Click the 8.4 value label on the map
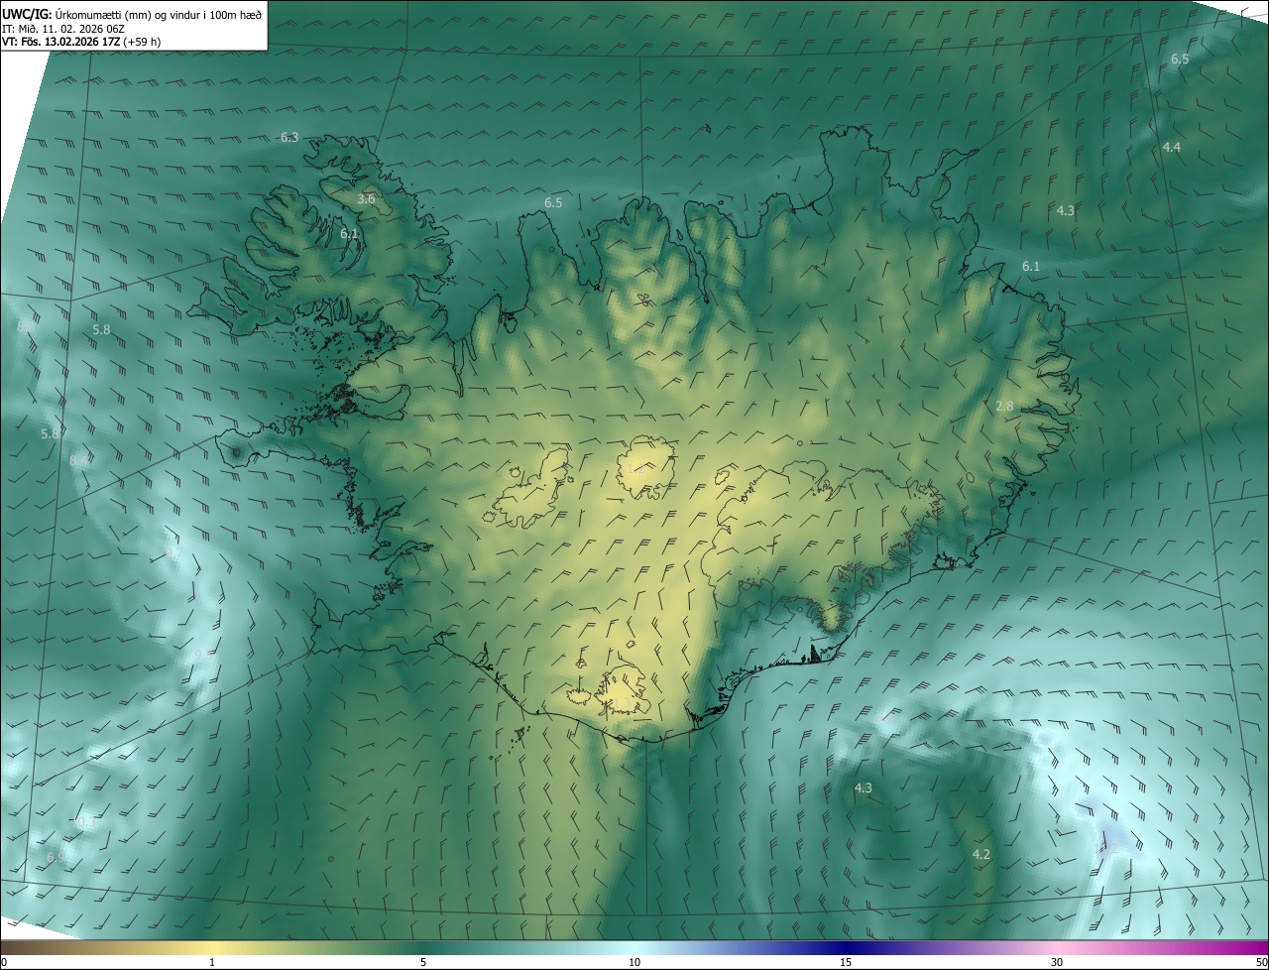Viewport: 1269px width, 970px height. (79, 461)
